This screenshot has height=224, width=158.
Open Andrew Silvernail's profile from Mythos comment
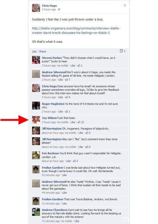54,182
